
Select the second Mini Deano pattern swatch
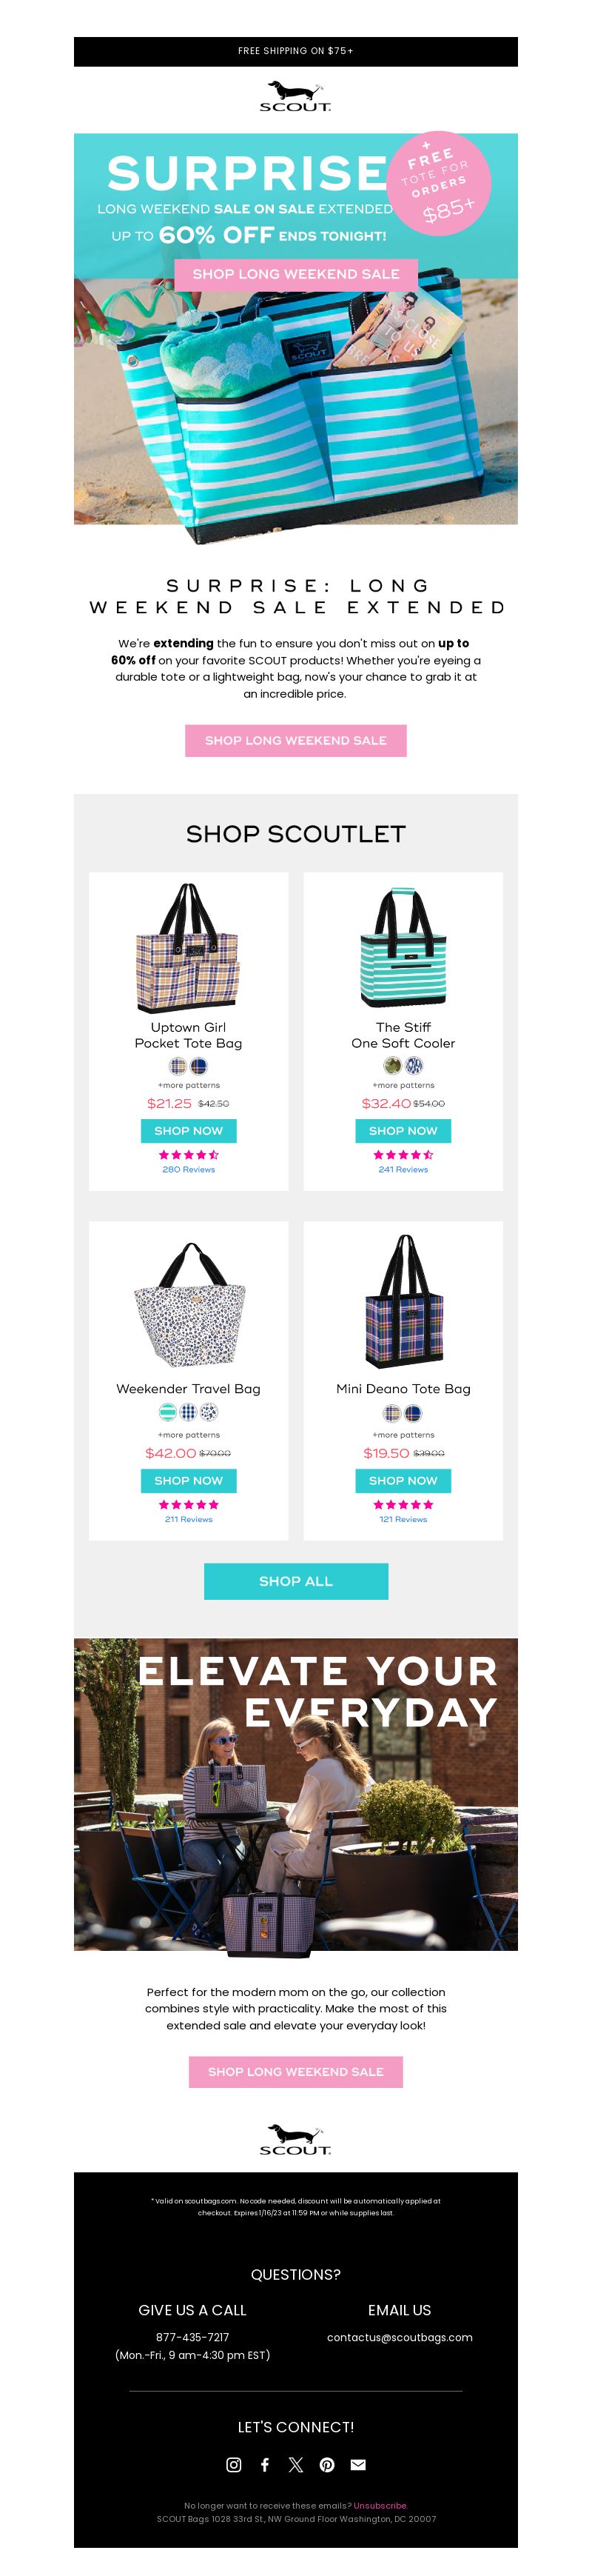pyautogui.click(x=414, y=1412)
